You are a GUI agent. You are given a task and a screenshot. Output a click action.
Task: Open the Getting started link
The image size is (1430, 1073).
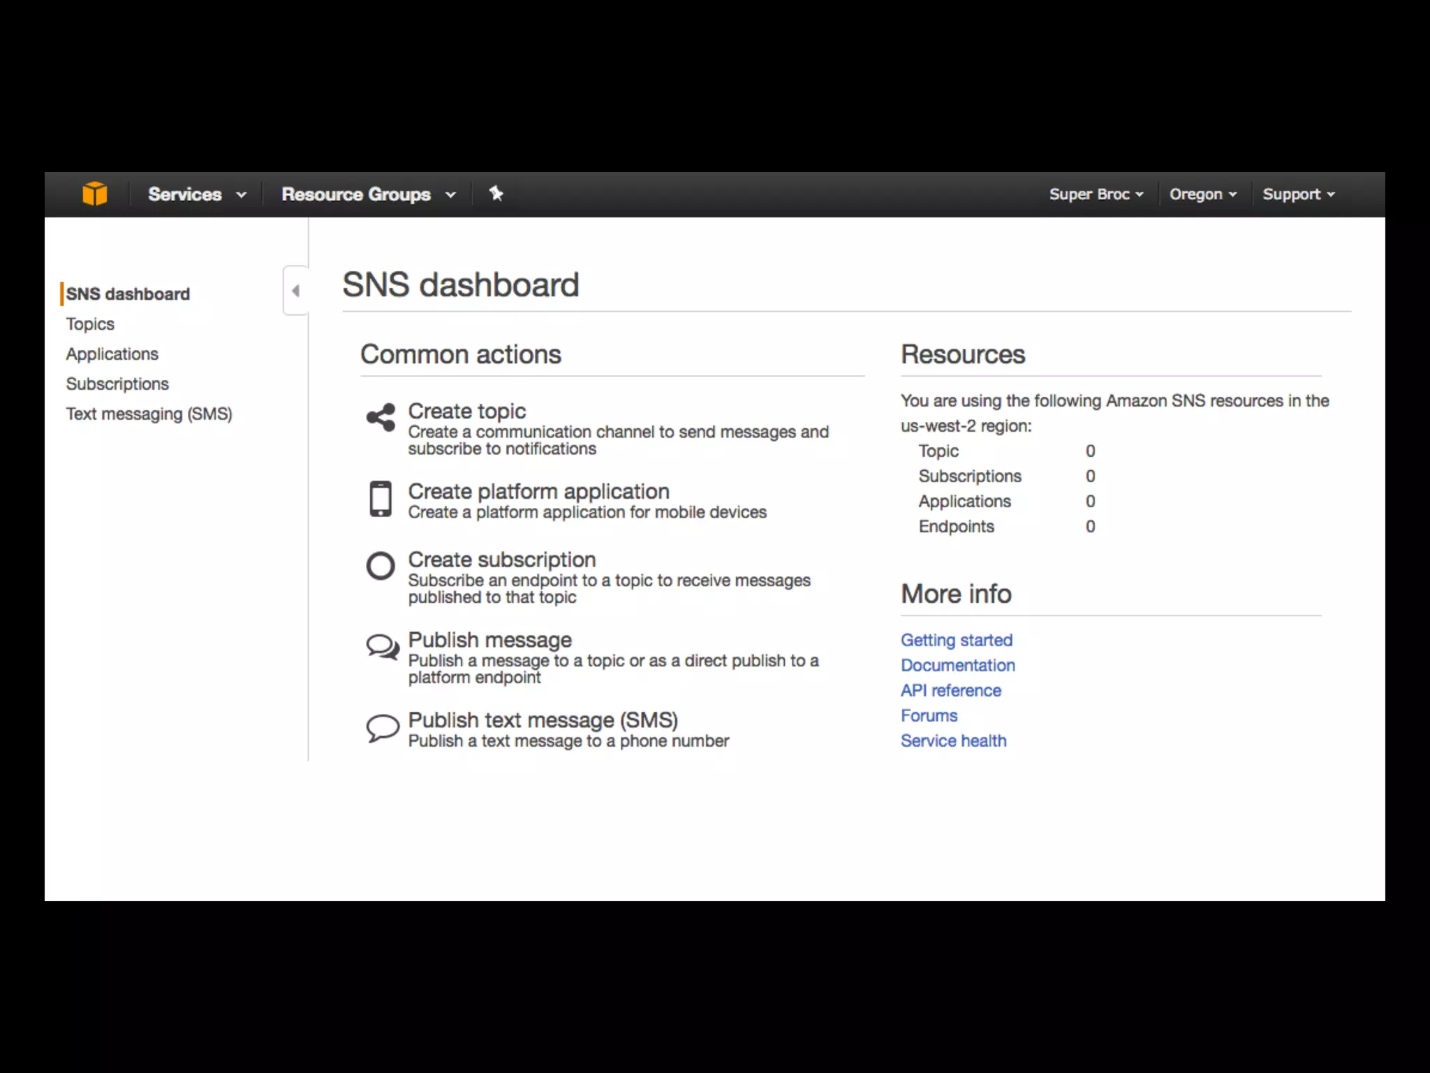956,640
